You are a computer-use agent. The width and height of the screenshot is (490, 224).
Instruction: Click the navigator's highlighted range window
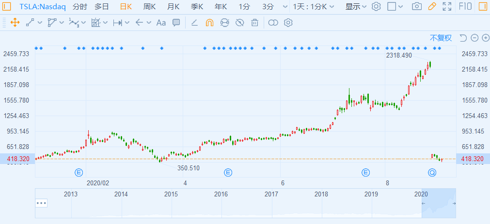click(x=439, y=203)
